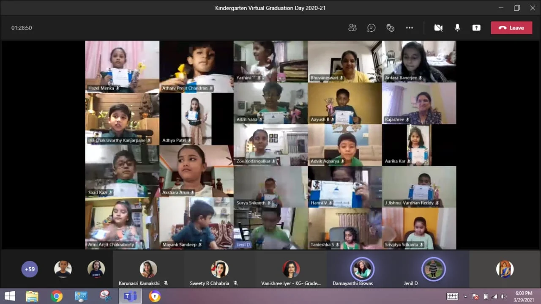Leave the meeting
The image size is (541, 304).
(511, 28)
